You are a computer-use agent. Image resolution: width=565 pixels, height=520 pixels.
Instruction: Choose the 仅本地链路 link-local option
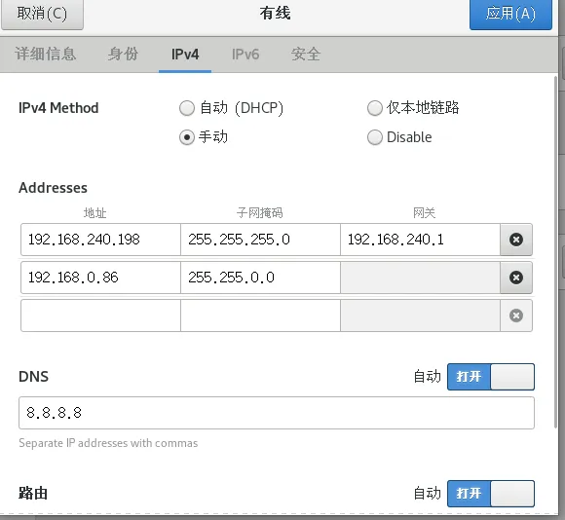click(375, 108)
